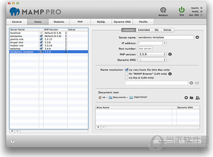213x157 pixels.
Task: Click the Save button
Action: coord(190,141)
